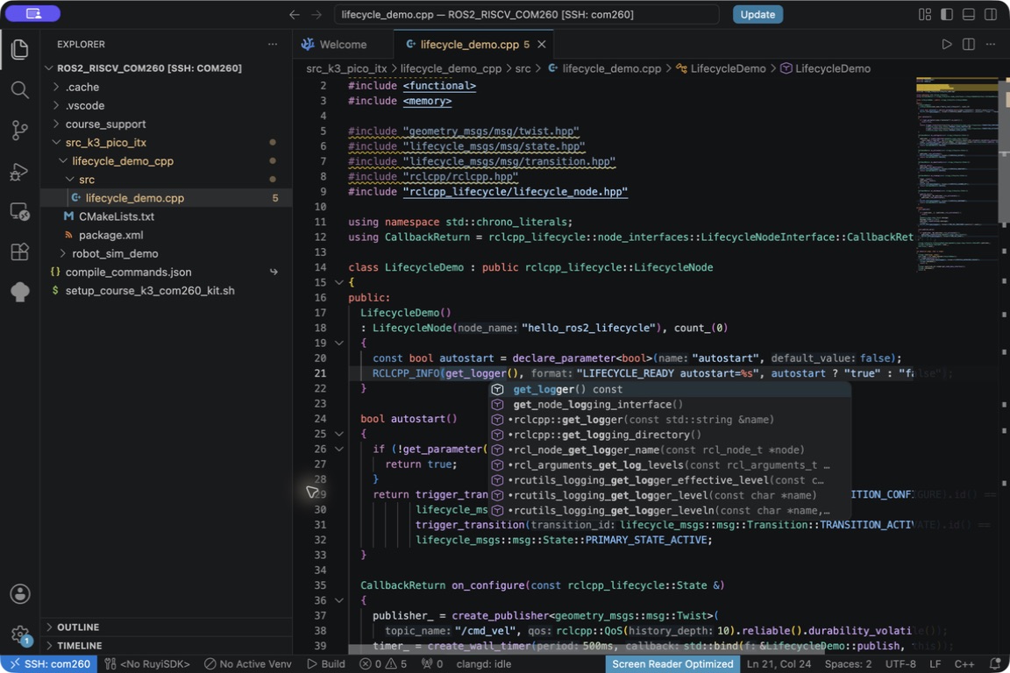Open Explorer views and more actions

(x=273, y=44)
